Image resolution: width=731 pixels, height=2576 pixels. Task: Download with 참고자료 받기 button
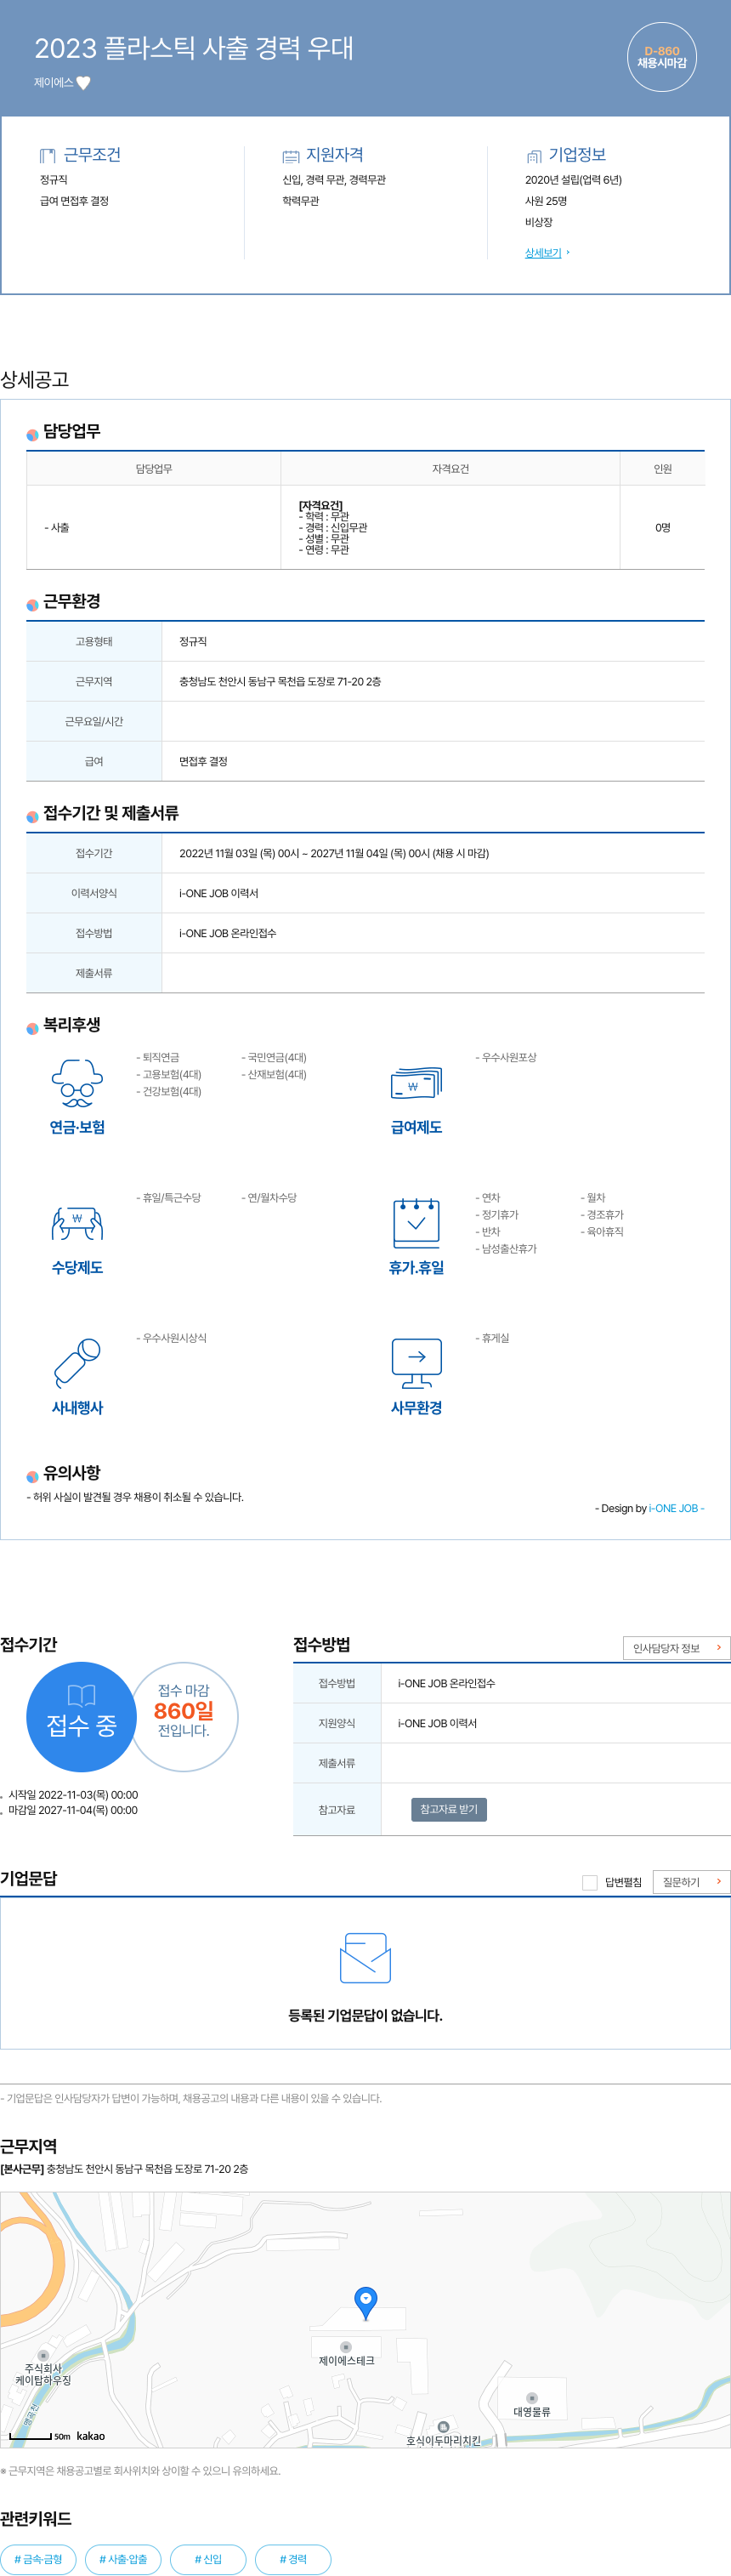coord(449,1809)
